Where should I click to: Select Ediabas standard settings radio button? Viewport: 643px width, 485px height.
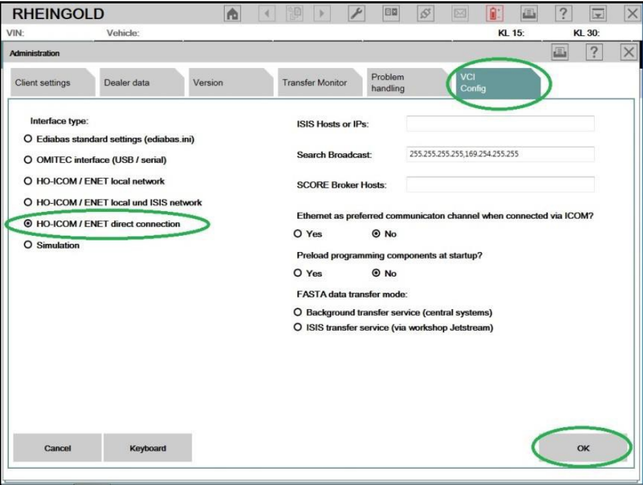click(28, 139)
